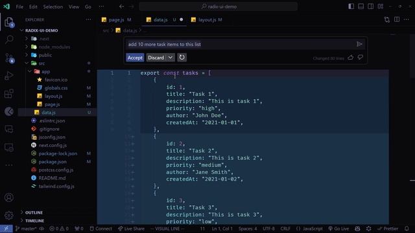Go back in navigation history

[121, 6]
